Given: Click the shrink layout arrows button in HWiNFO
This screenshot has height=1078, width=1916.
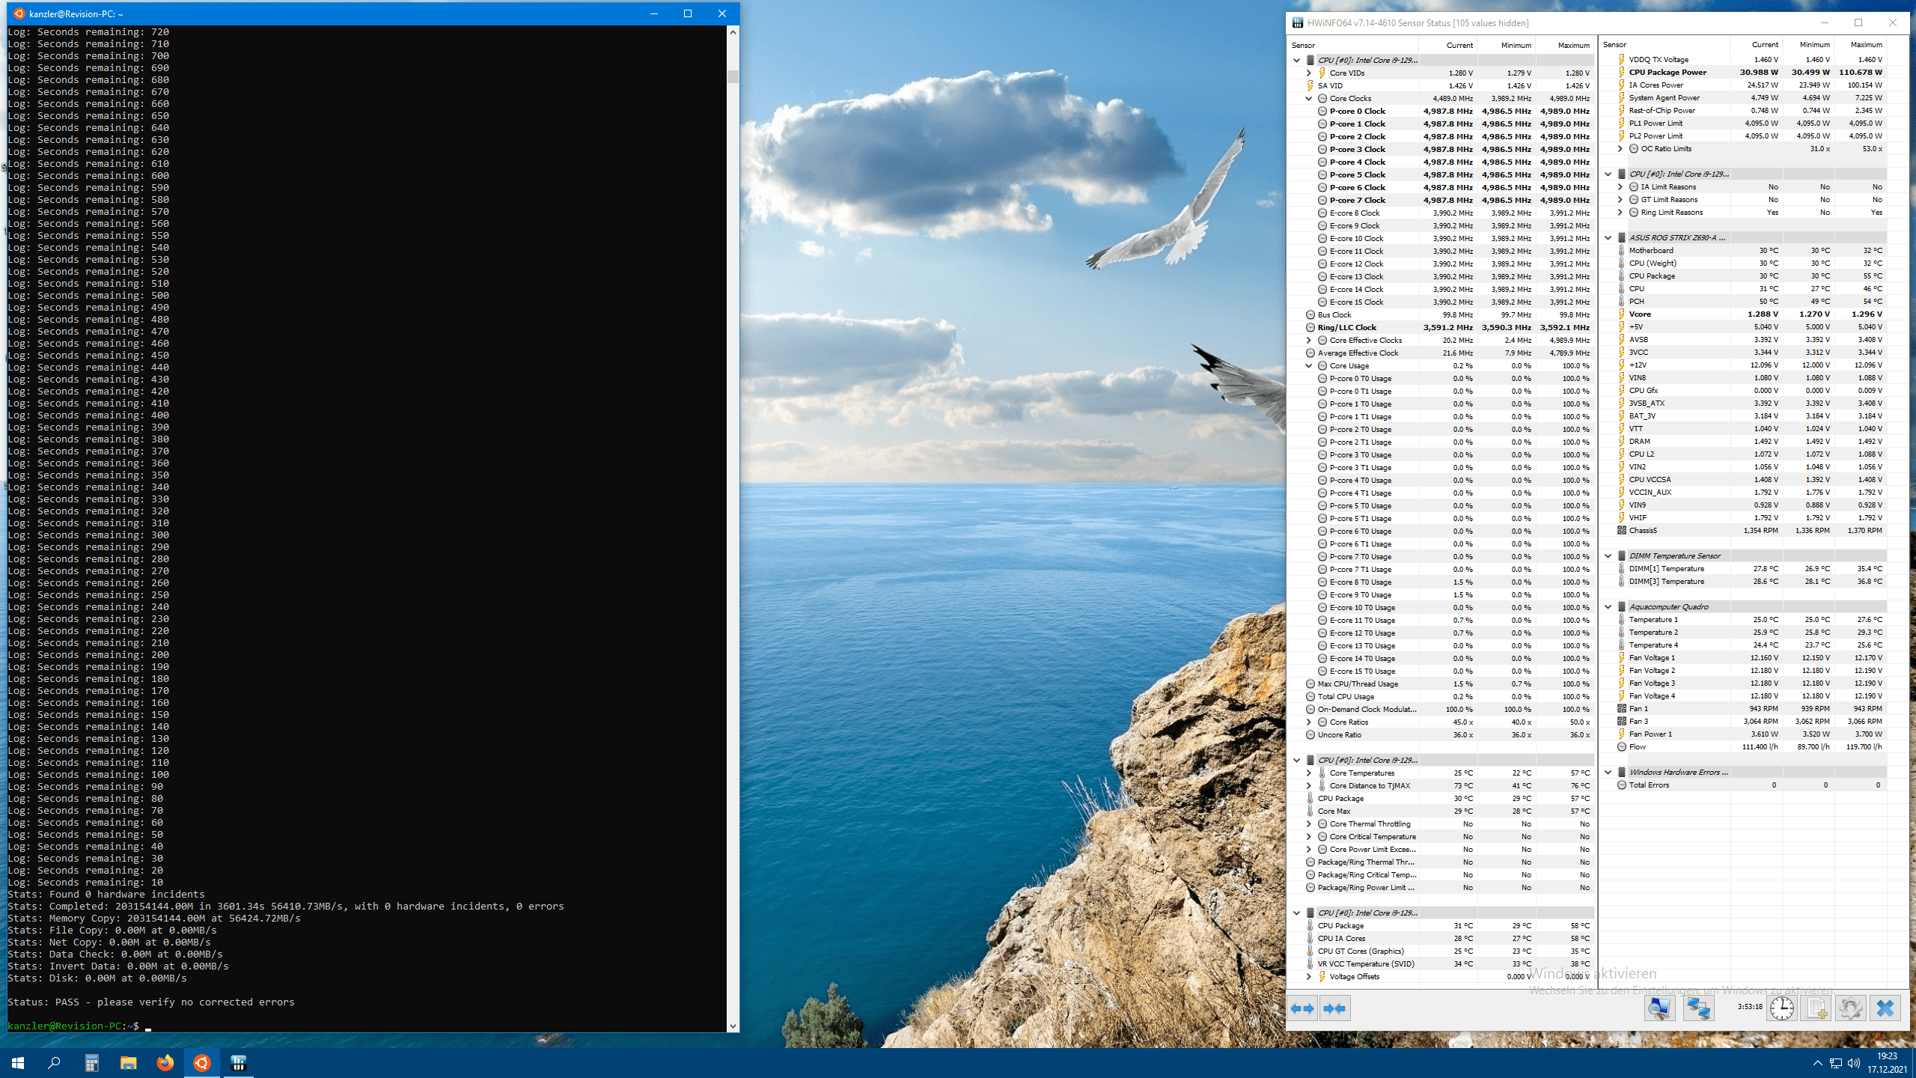Looking at the screenshot, I should tap(1334, 1008).
